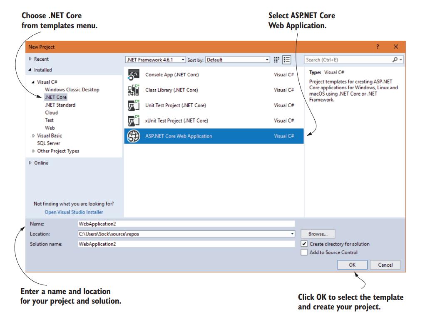Enable Add to Source Control checkbox
Screen dimensions: 425x314
pyautogui.click(x=304, y=252)
